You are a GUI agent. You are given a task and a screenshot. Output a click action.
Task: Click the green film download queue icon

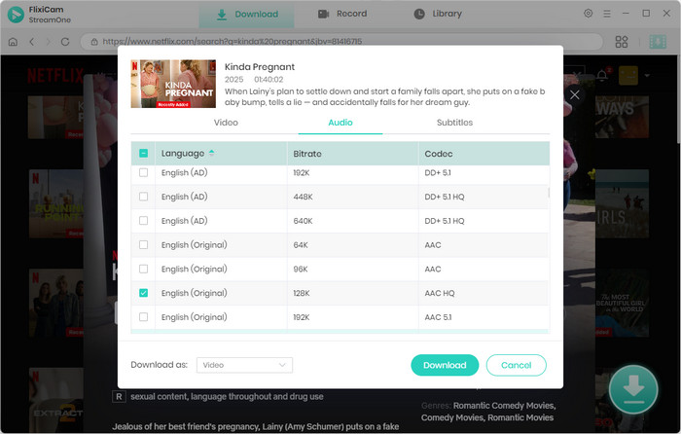coord(658,42)
